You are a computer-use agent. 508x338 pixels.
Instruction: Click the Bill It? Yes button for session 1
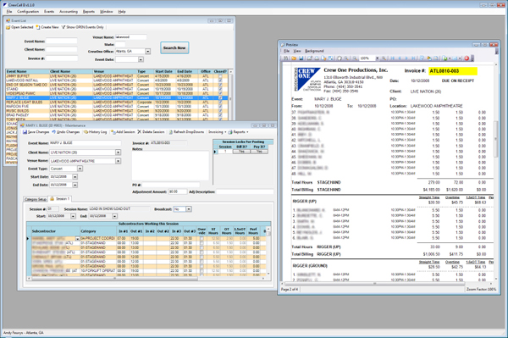click(241, 152)
